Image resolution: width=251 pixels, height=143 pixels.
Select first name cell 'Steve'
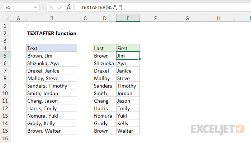coord(128,78)
